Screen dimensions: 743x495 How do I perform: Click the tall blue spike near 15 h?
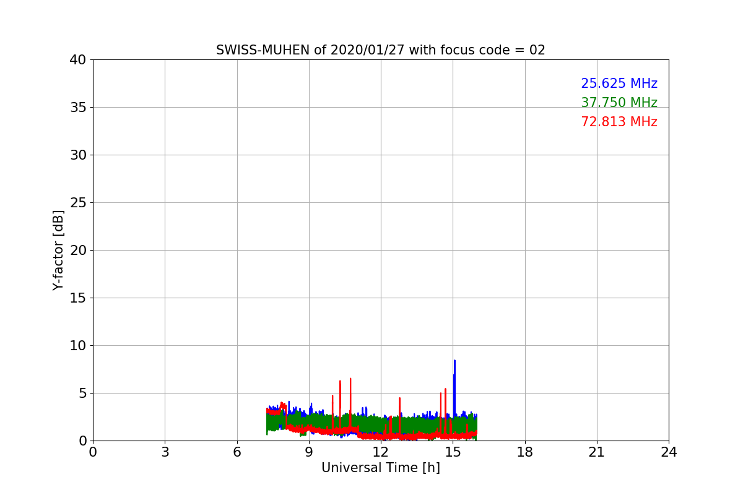click(x=454, y=390)
